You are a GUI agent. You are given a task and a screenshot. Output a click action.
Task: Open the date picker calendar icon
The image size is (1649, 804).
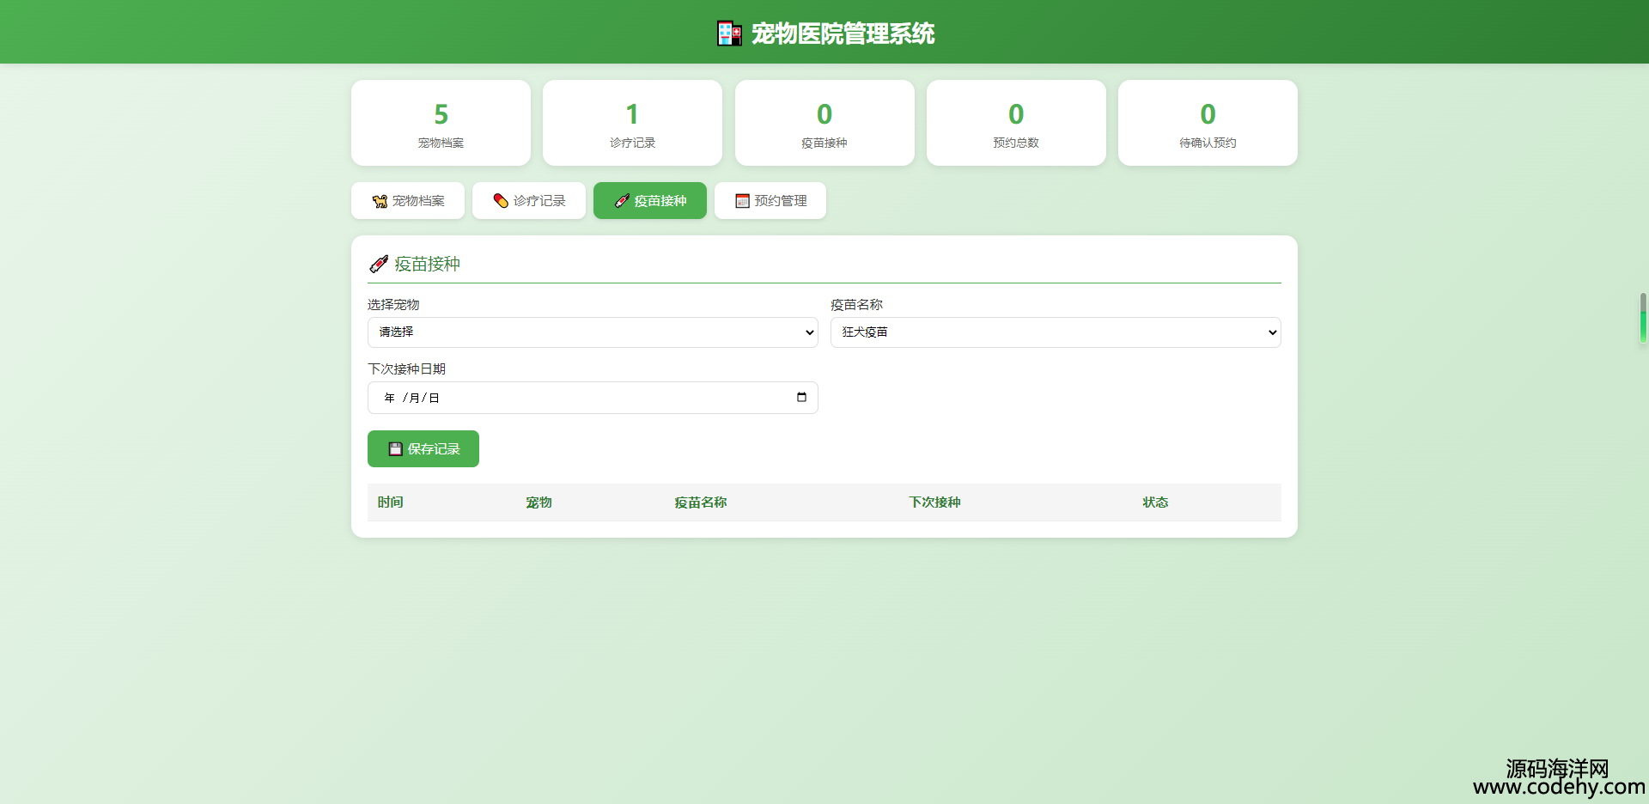(801, 397)
